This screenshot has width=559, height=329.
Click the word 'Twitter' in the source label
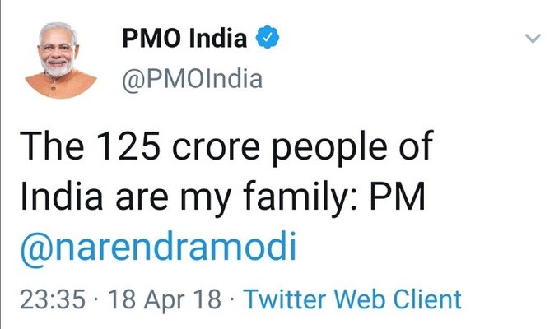tap(285, 298)
